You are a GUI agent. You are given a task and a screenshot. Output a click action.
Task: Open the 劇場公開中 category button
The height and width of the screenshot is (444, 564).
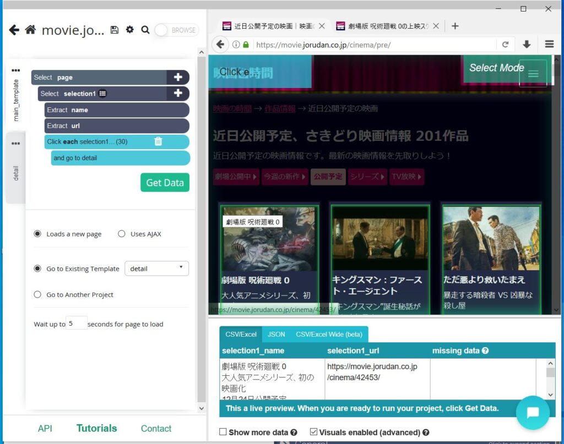[236, 177]
